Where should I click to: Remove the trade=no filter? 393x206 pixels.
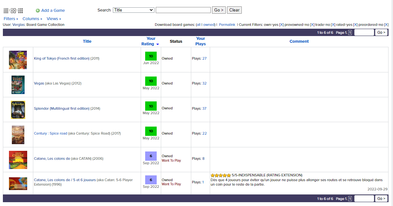(333, 25)
